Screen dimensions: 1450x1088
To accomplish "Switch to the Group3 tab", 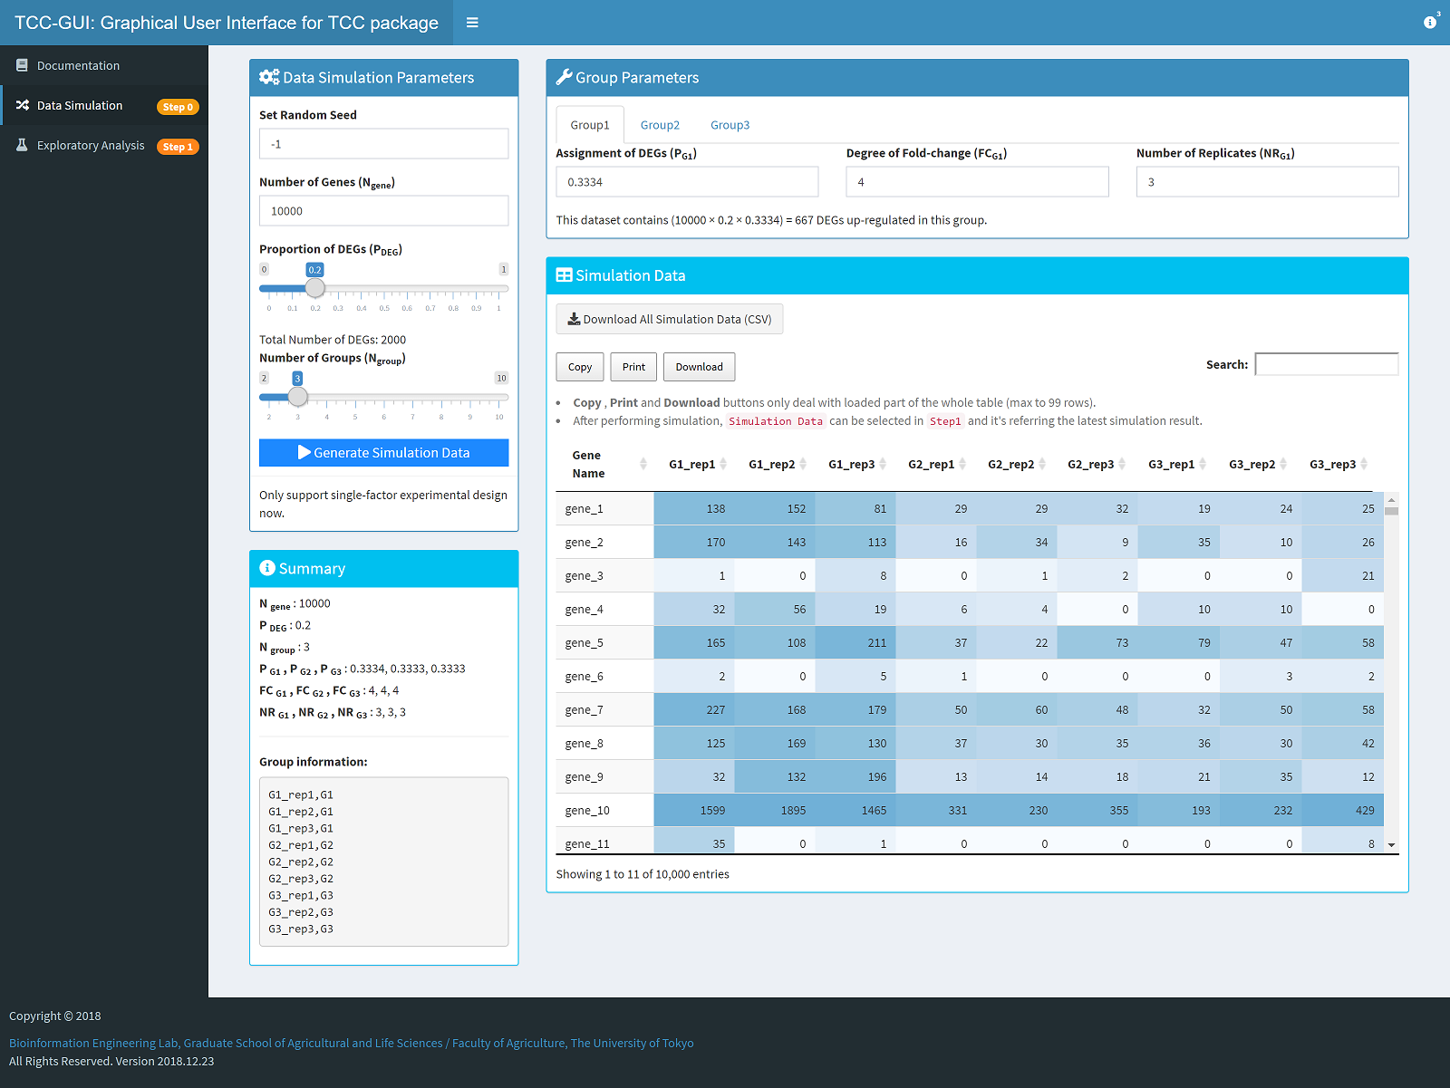I will pos(730,125).
